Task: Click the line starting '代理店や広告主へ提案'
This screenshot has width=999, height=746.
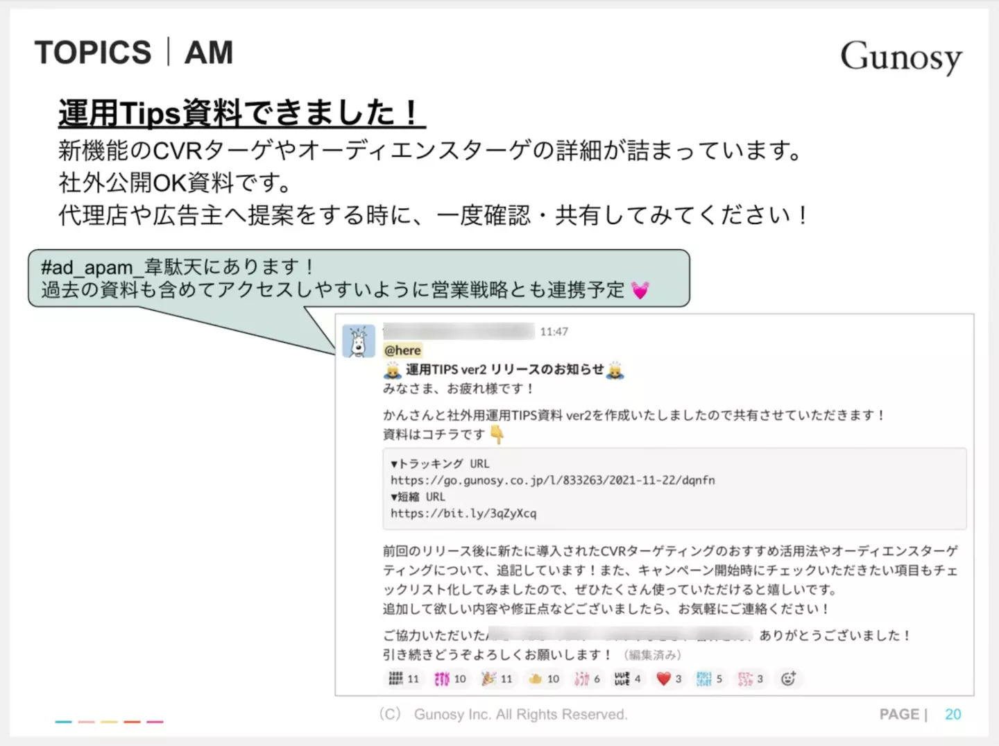Action: coord(434,215)
